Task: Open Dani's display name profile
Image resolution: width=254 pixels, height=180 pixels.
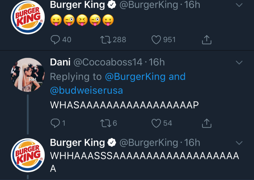Action: (60, 62)
